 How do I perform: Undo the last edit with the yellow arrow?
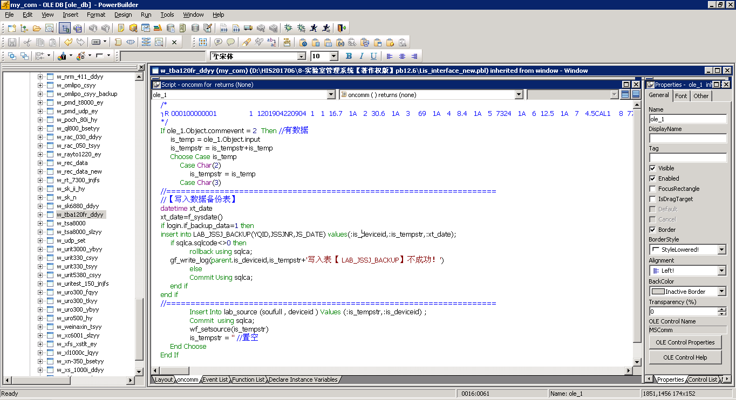[68, 42]
